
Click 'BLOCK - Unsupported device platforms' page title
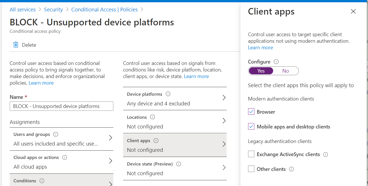coord(92,22)
